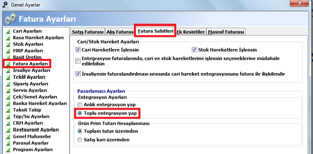The width and height of the screenshot is (313, 154).
Task: Select Program Ayarları from the settings list
Action: point(33,150)
